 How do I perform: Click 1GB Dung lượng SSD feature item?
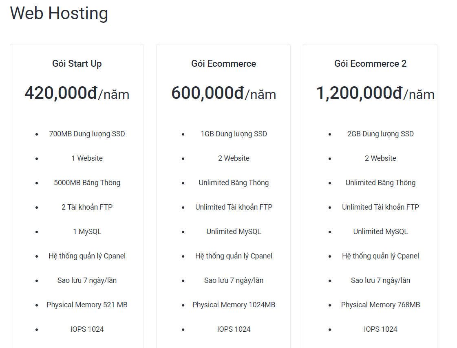234,134
